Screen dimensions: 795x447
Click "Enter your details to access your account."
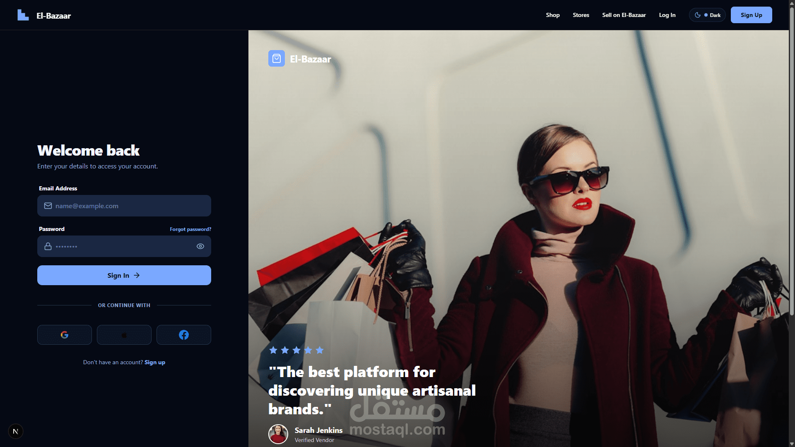tap(98, 166)
